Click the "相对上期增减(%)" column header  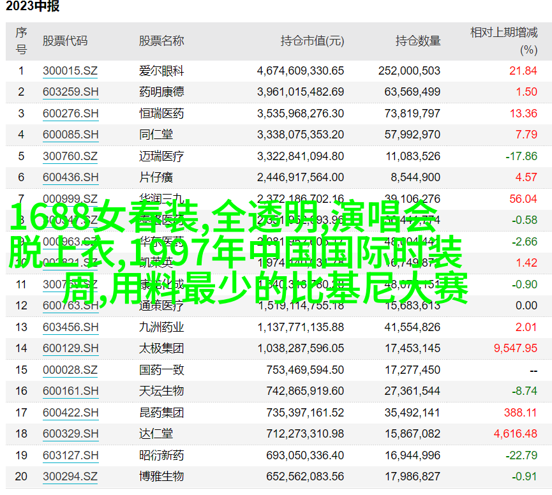click(504, 41)
